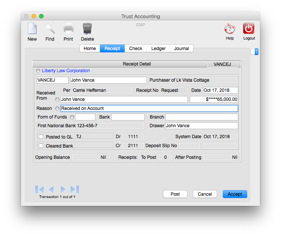This screenshot has width=281, height=236.
Task: Select the radio button beside Reason
Action: pos(57,108)
